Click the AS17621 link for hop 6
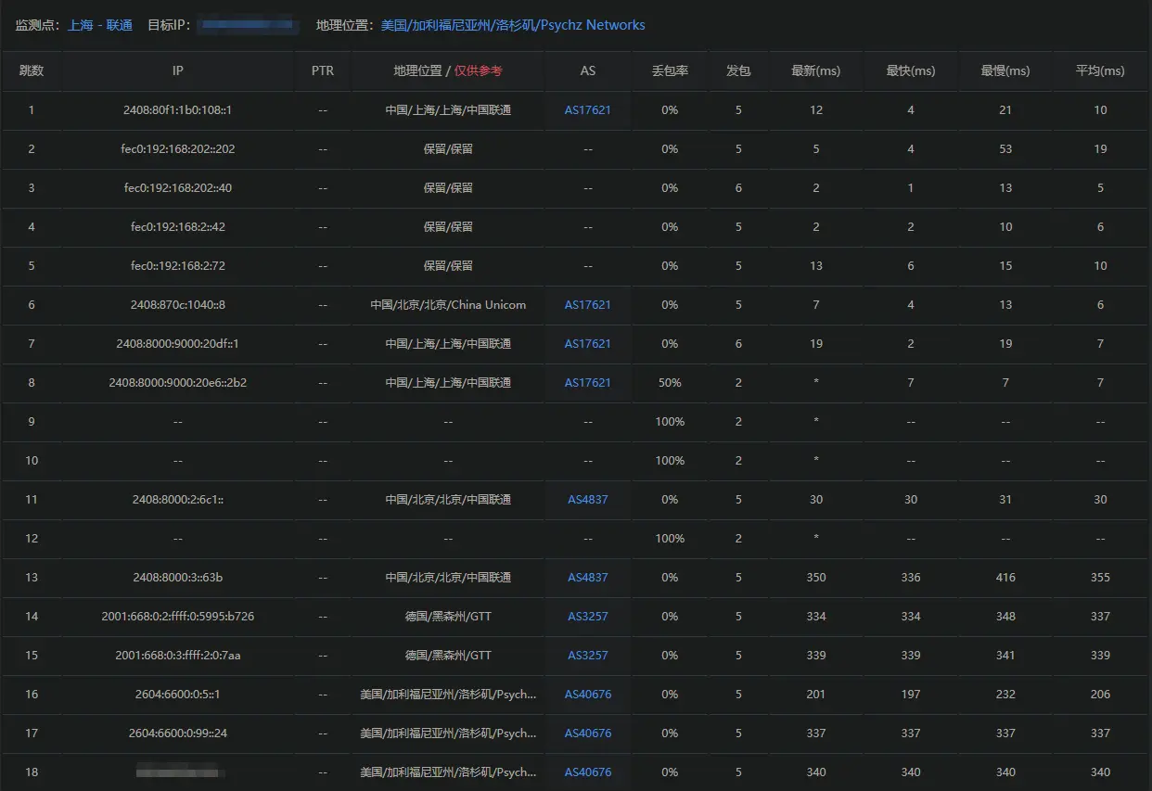 pos(587,305)
